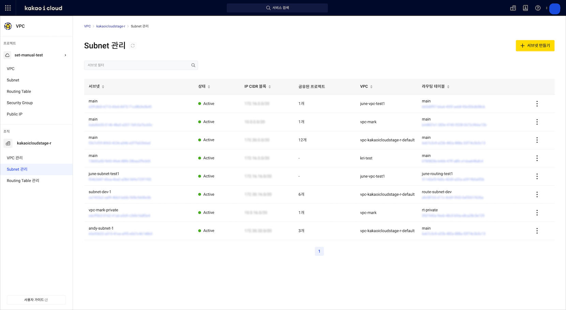Click 3개 shared projects cell
This screenshot has width=566, height=310.
[x=301, y=231]
